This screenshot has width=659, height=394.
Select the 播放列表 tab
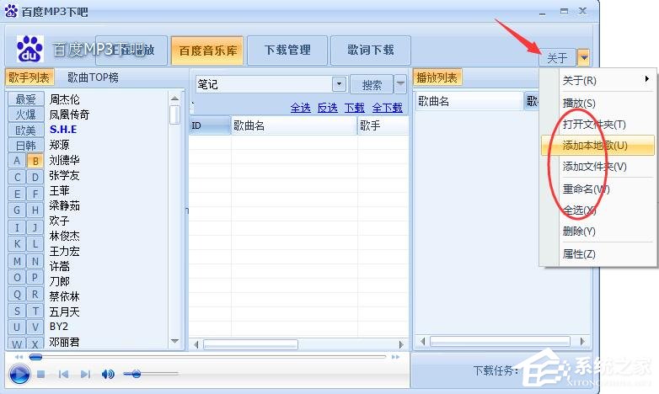tap(437, 77)
